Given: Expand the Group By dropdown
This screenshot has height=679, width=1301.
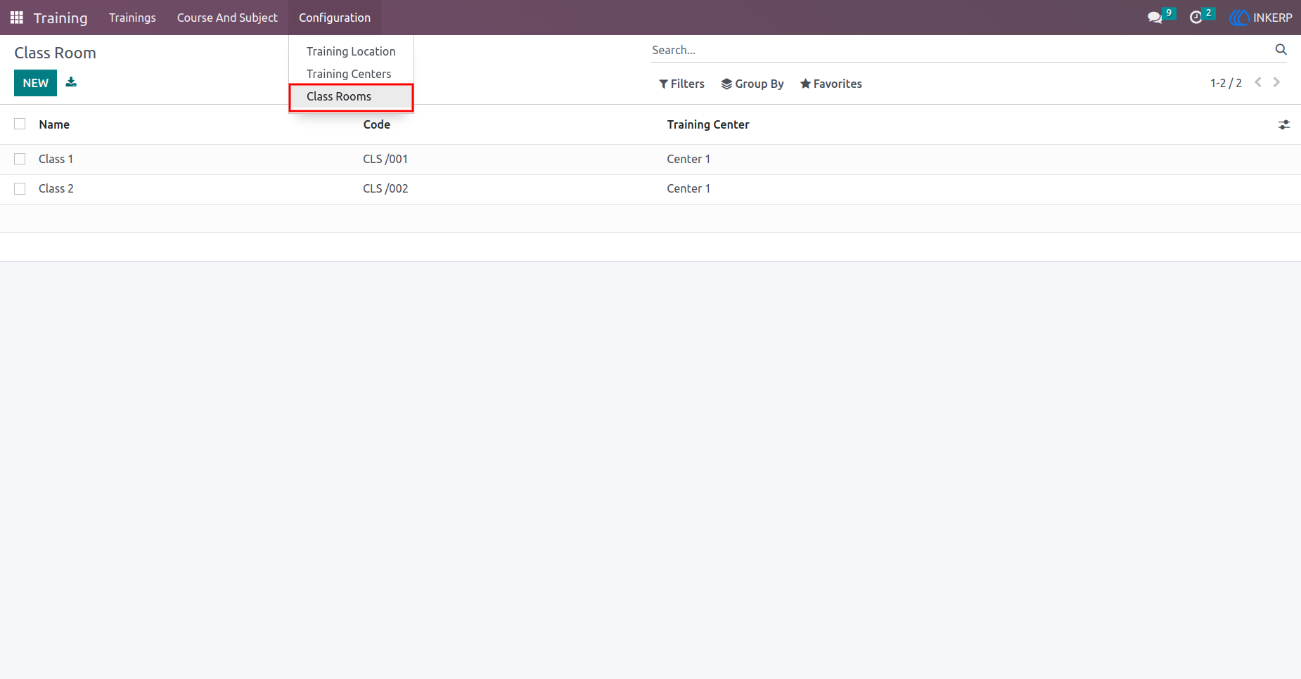Looking at the screenshot, I should click(x=752, y=84).
